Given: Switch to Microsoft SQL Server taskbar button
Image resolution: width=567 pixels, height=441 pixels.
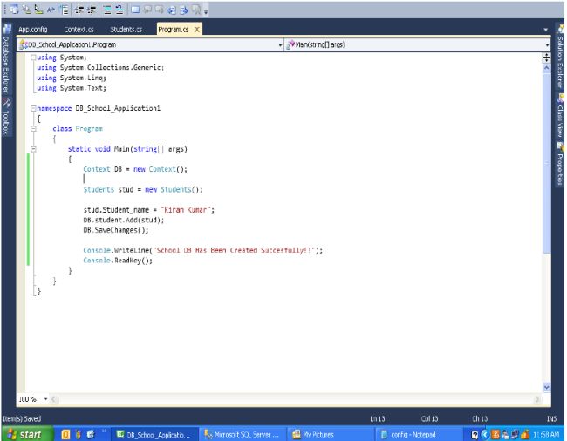Looking at the screenshot, I should coord(243,435).
